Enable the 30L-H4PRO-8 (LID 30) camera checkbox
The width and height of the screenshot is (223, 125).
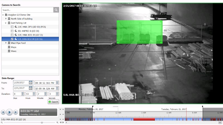(x=12, y=31)
